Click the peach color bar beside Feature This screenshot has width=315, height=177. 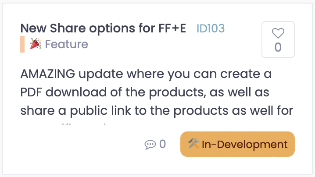22,44
